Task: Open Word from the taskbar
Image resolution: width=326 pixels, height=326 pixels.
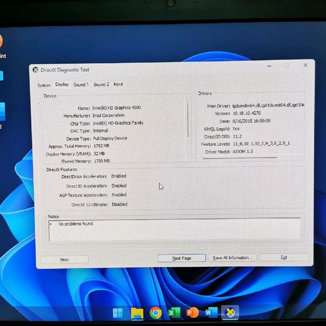Action: pos(211,312)
